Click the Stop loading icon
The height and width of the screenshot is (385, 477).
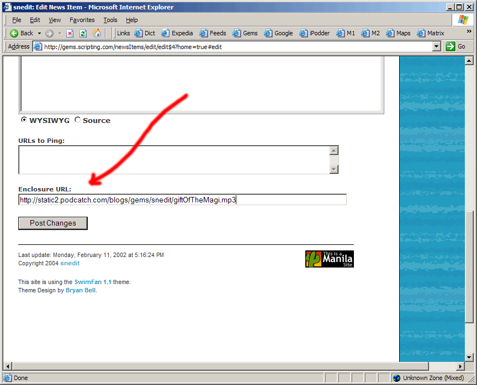click(70, 33)
